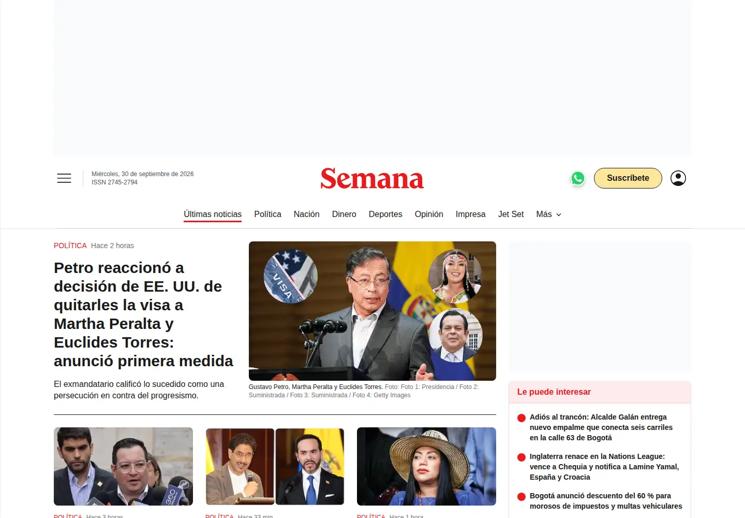Screen dimensions: 745x518
Task: Open the Política section
Action: [267, 214]
